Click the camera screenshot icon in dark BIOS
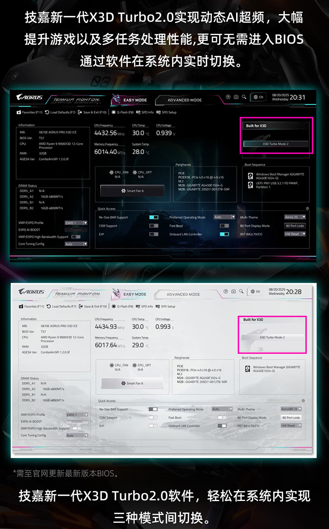Screen dimensions: 329x529 click(236, 97)
